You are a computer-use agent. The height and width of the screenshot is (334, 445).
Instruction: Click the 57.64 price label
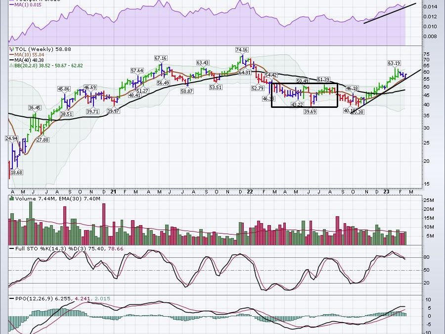pyautogui.click(x=137, y=70)
